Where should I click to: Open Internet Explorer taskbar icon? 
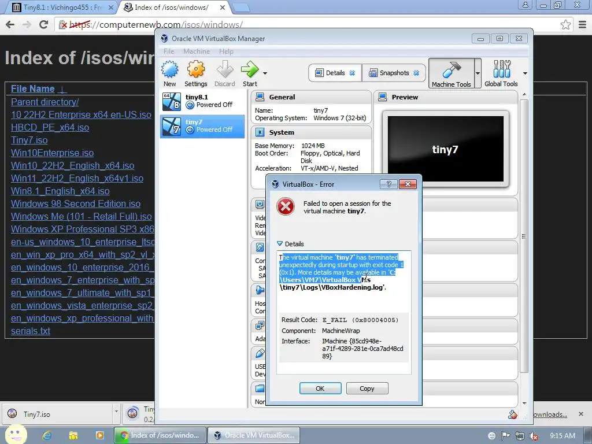pyautogui.click(x=47, y=435)
